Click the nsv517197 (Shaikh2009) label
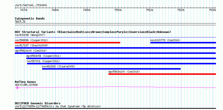 coord(32,45)
